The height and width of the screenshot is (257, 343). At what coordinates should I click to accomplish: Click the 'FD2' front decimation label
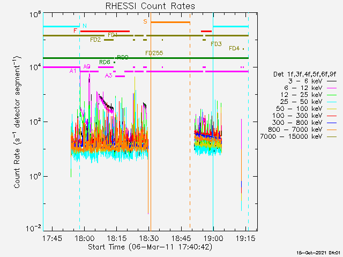coord(95,40)
